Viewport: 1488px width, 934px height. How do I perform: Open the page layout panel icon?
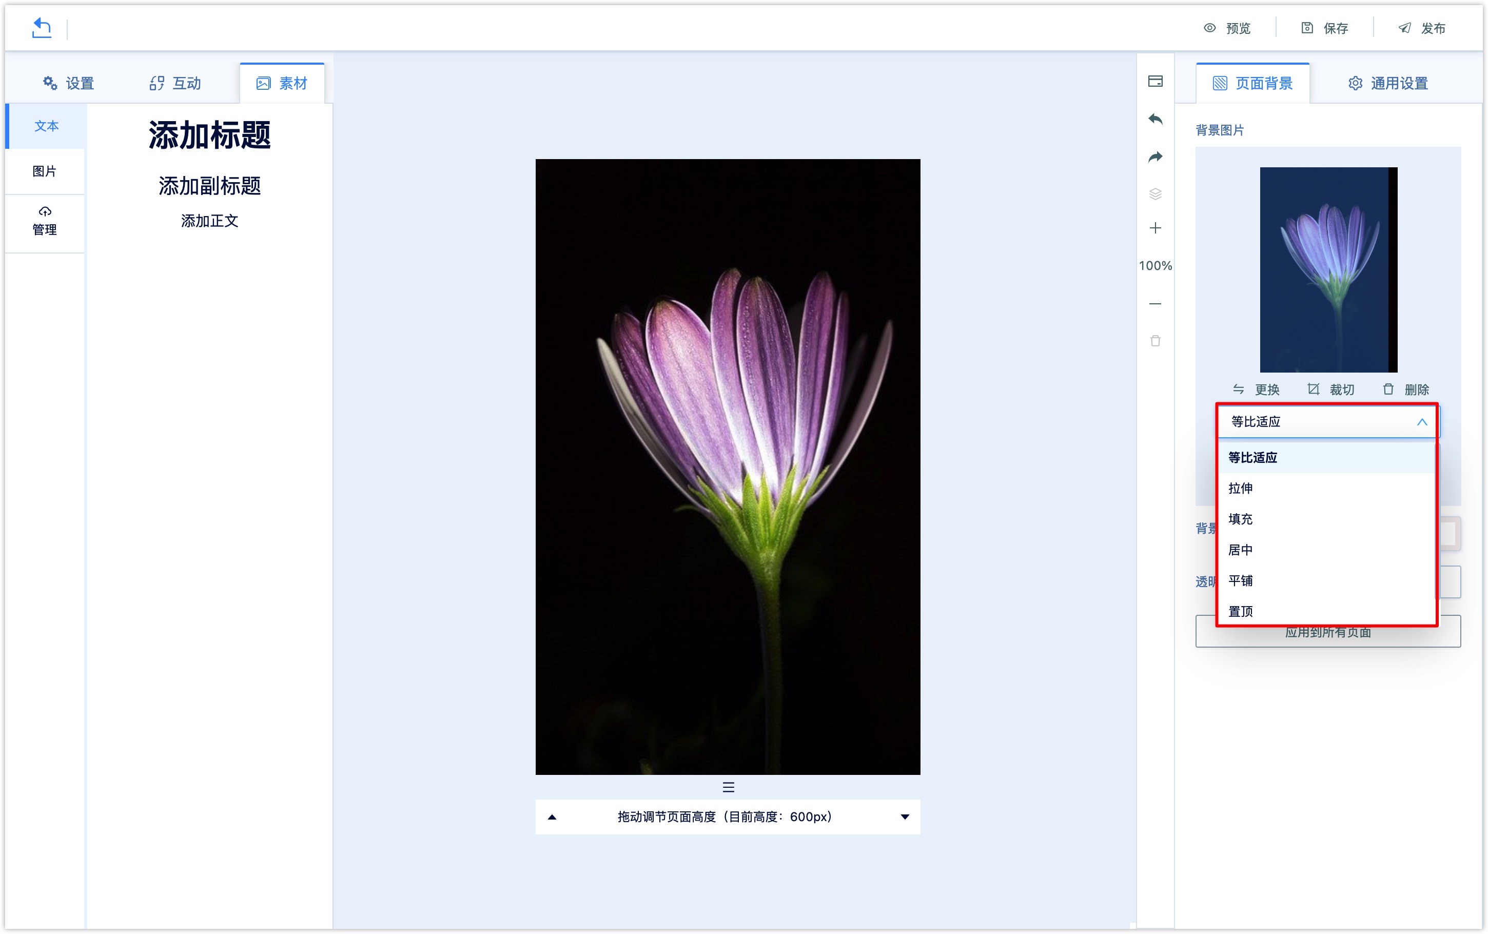[1155, 82]
